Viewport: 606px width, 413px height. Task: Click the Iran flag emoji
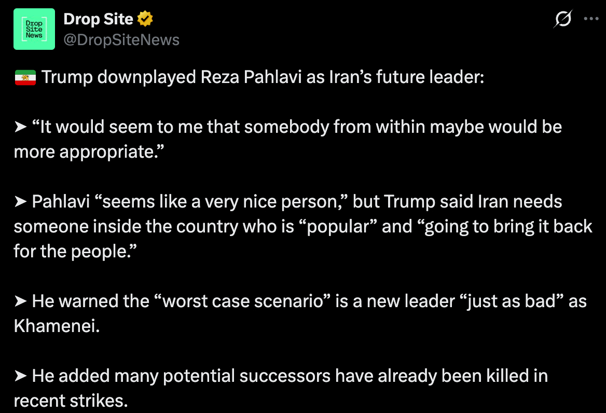coord(25,78)
